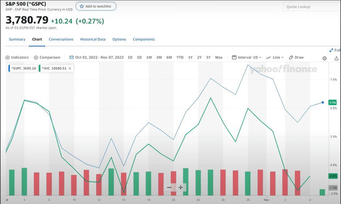The height and width of the screenshot is (204, 341).
Task: Expand the Line chart type dropdown
Action: (x=275, y=57)
